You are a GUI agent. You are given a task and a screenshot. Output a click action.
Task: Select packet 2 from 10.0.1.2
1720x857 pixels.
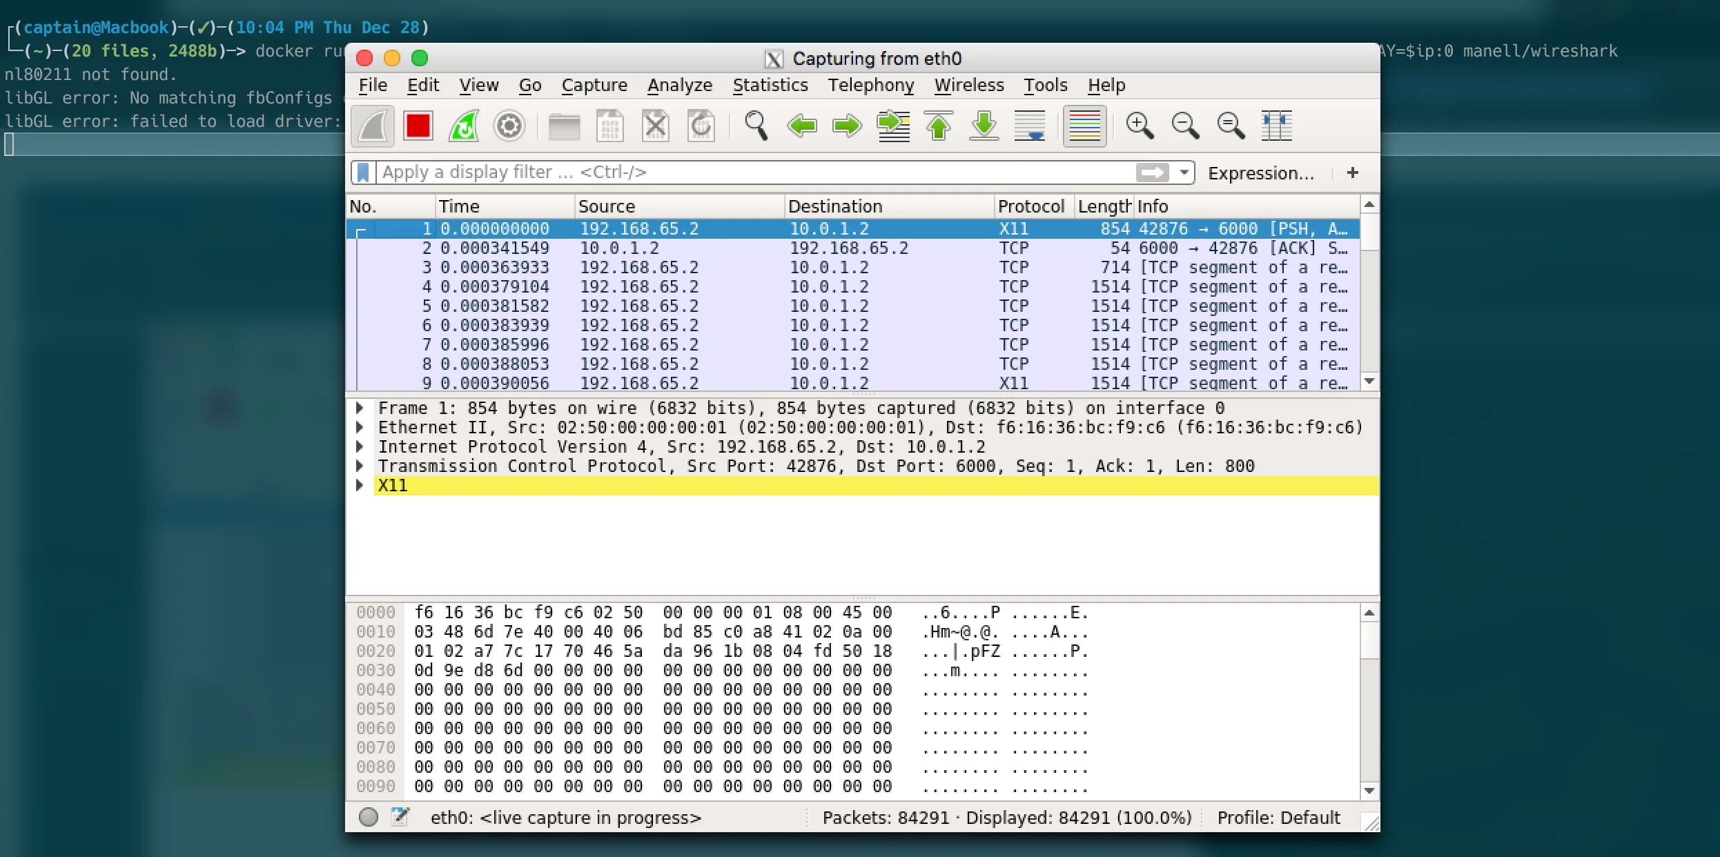(853, 248)
